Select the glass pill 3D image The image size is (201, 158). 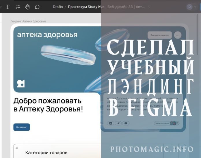click(x=68, y=55)
